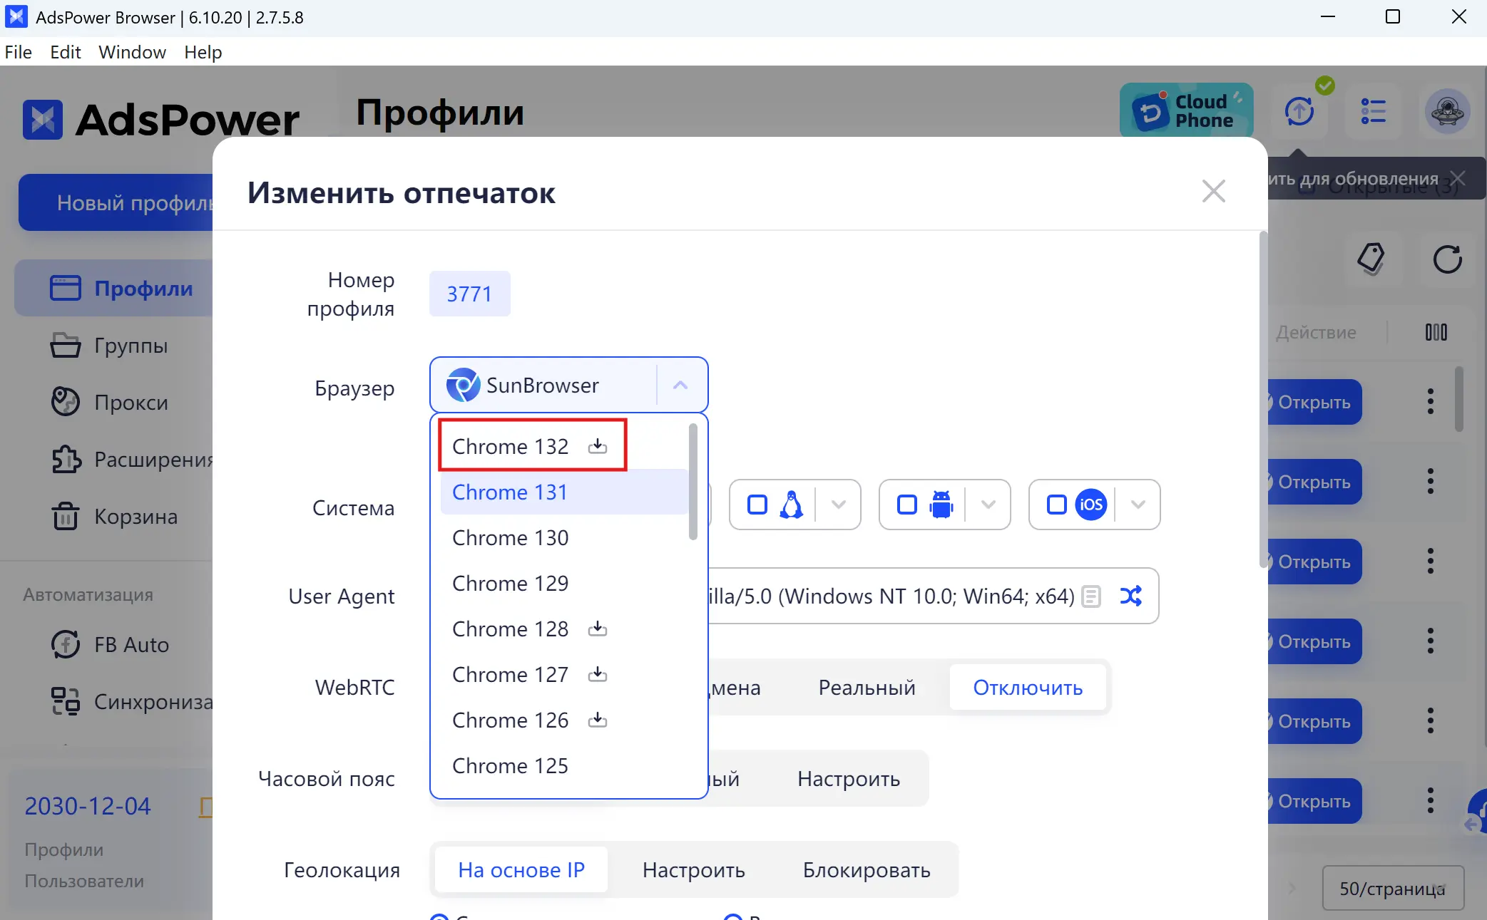Viewport: 1487px width, 920px height.
Task: Click the 2030-12-04 expiry date
Action: point(88,806)
